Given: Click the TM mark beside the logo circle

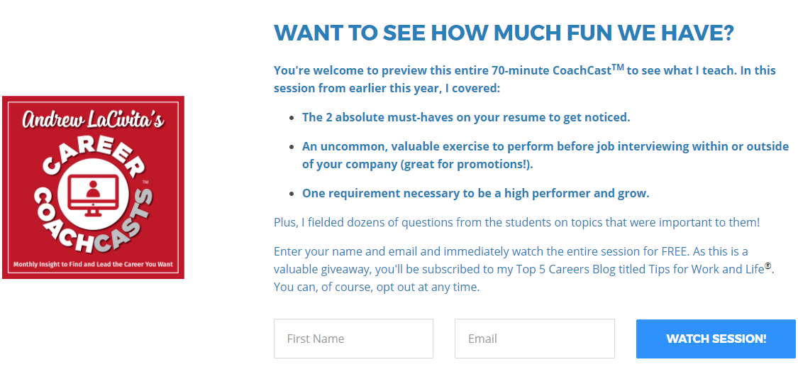Looking at the screenshot, I should tap(145, 182).
